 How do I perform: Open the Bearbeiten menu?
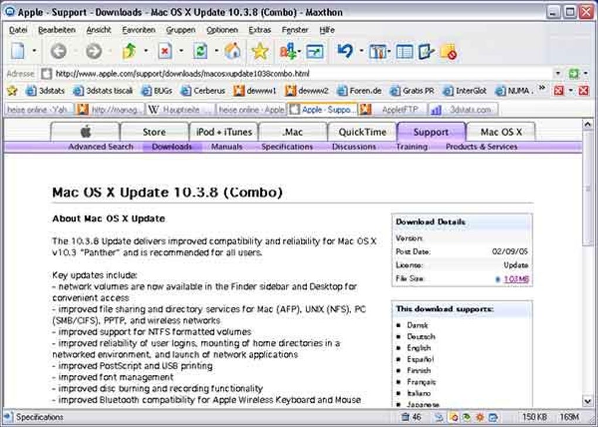click(56, 30)
